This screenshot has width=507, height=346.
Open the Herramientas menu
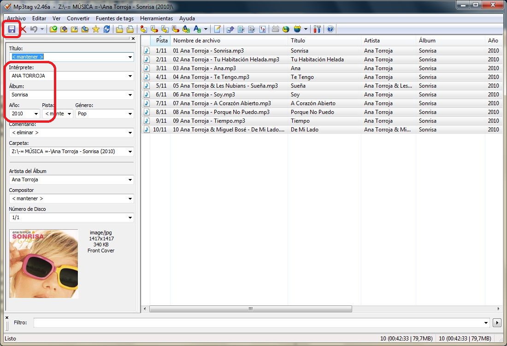tap(157, 18)
